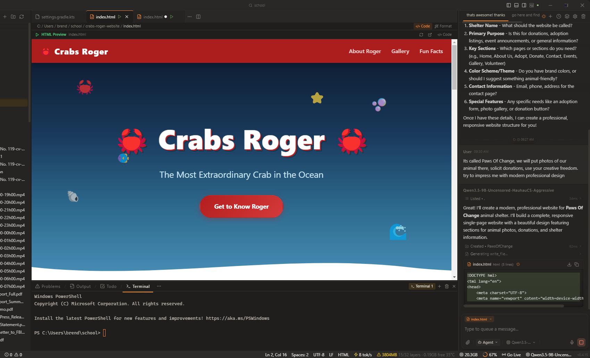The width and height of the screenshot is (590, 358).
Task: Attach a file with paperclip icon
Action: [x=468, y=342]
